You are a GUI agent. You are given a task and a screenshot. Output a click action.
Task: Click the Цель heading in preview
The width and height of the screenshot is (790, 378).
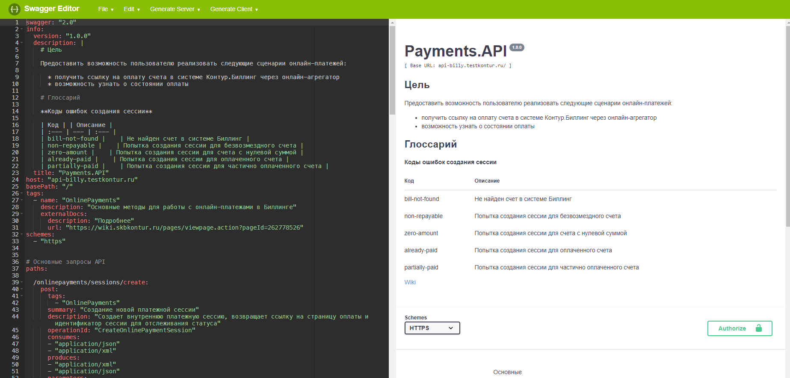pyautogui.click(x=417, y=85)
